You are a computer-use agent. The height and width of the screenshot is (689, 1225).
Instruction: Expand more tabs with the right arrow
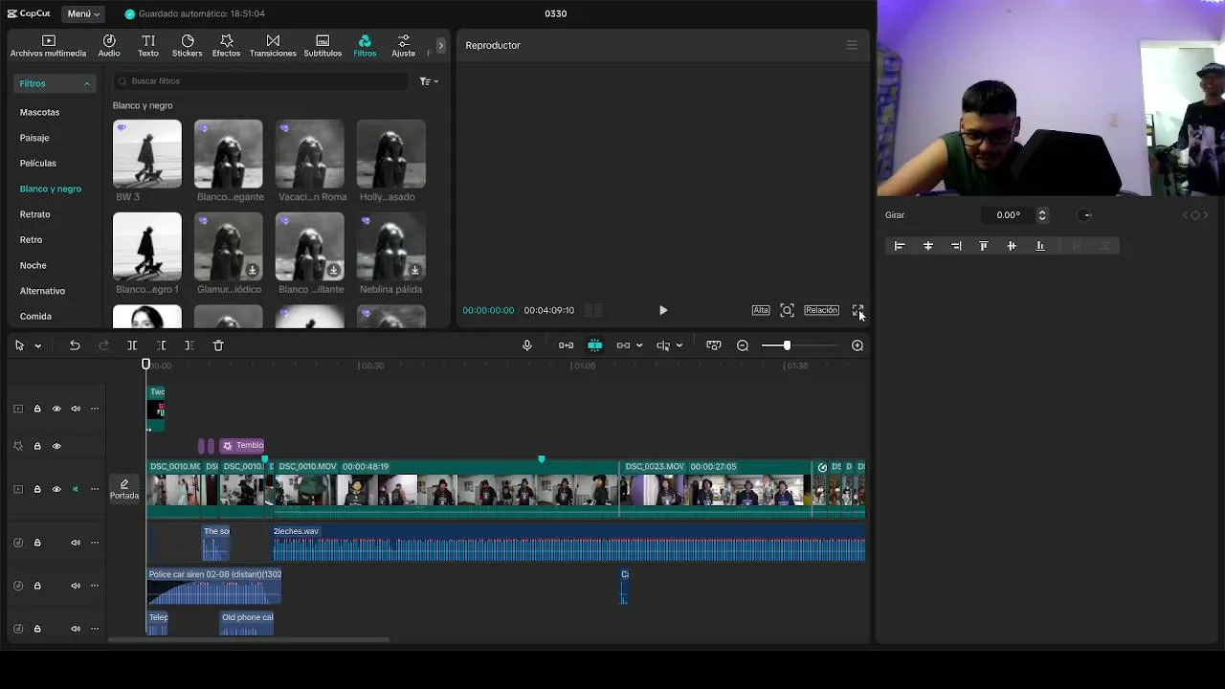440,45
